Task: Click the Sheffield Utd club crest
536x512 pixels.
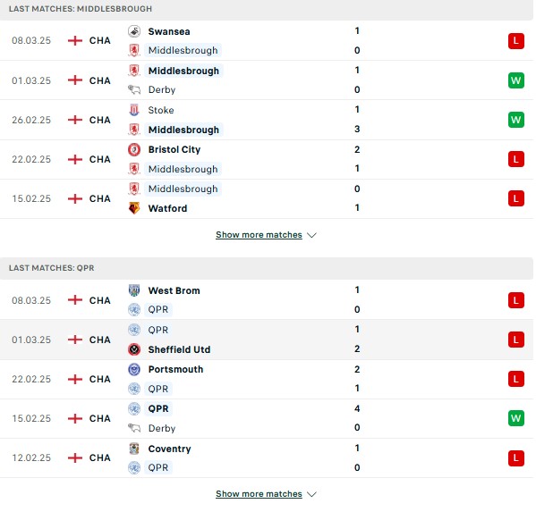Action: point(134,349)
